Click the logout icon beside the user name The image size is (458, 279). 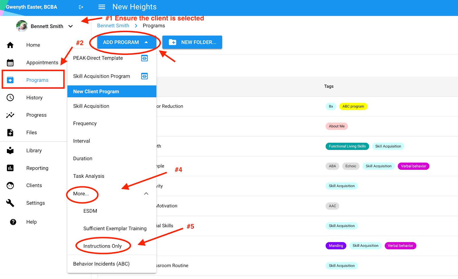click(x=81, y=7)
